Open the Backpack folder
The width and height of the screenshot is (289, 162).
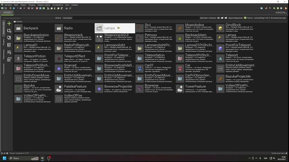[34, 28]
